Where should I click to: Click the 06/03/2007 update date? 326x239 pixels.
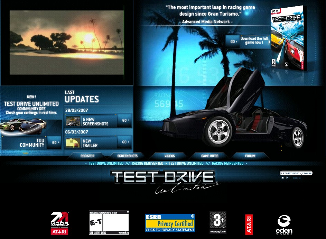[x=76, y=132]
